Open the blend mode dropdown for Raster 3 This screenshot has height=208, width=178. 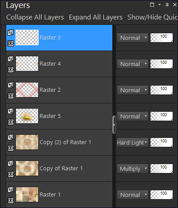tap(132, 38)
